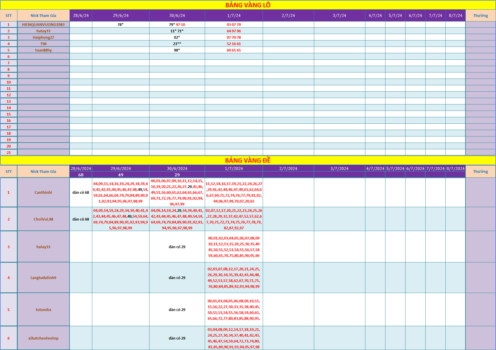Click the totomha nickname cell
The width and height of the screenshot is (496, 350).
click(x=43, y=310)
